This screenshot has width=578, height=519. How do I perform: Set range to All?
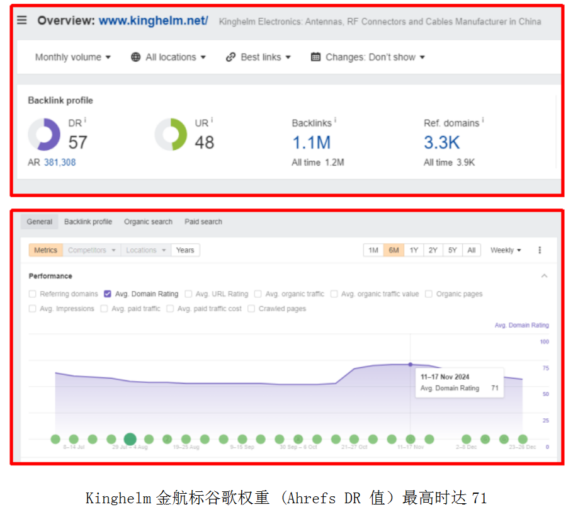(x=472, y=250)
